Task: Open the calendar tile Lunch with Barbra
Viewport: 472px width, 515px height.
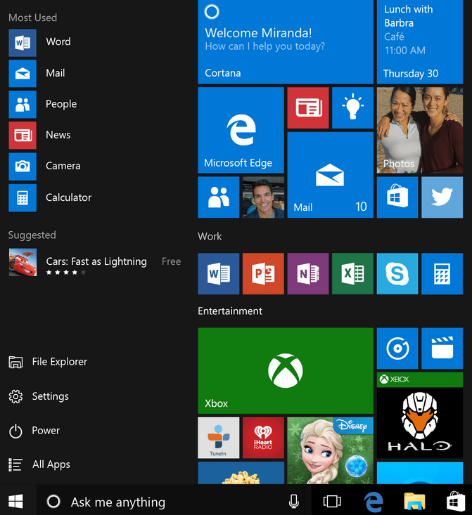Action: pyautogui.click(x=420, y=41)
